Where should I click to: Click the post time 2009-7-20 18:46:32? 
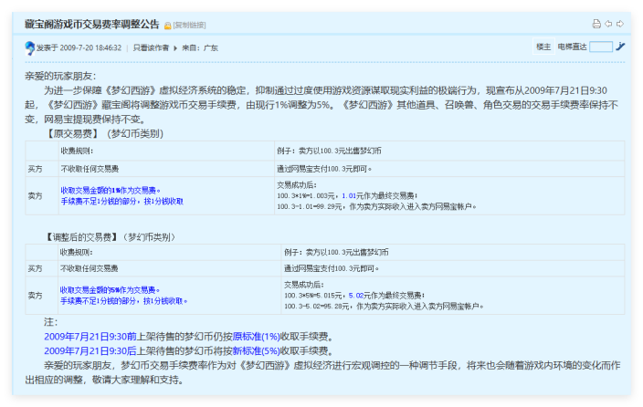click(90, 48)
